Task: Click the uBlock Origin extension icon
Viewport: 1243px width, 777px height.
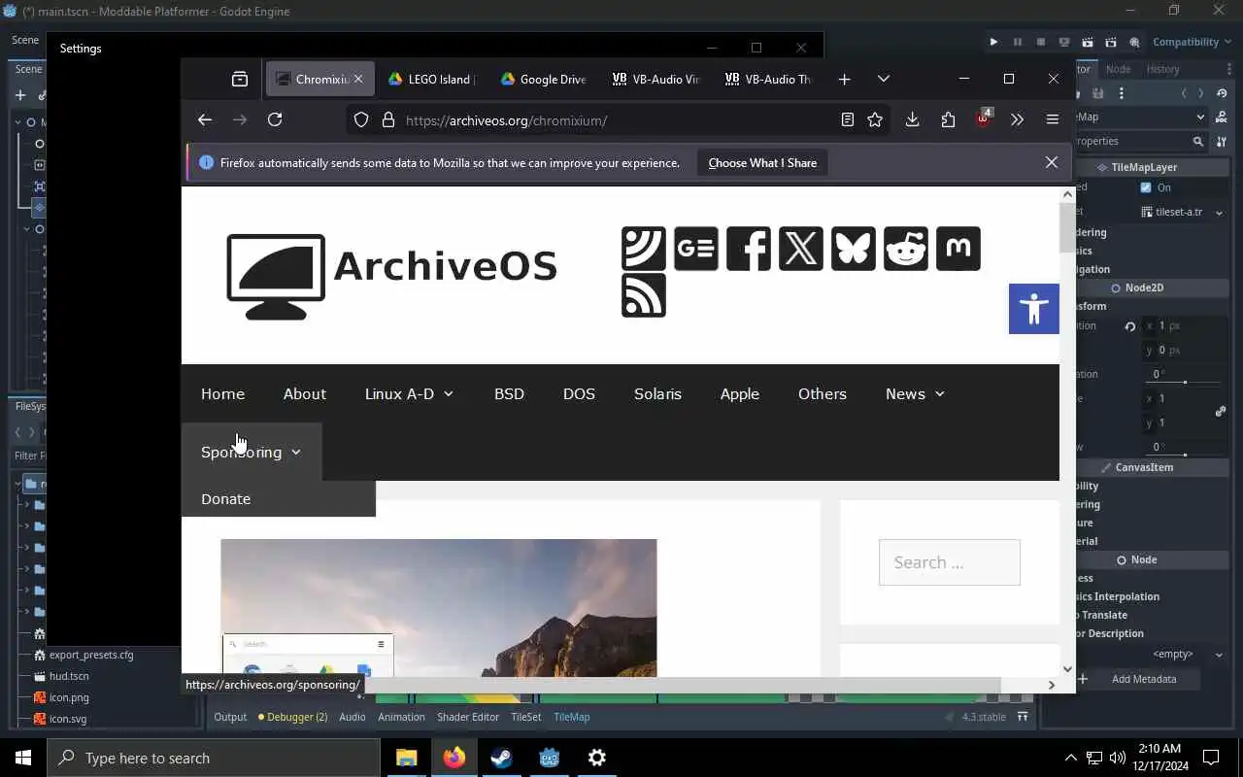Action: [984, 119]
